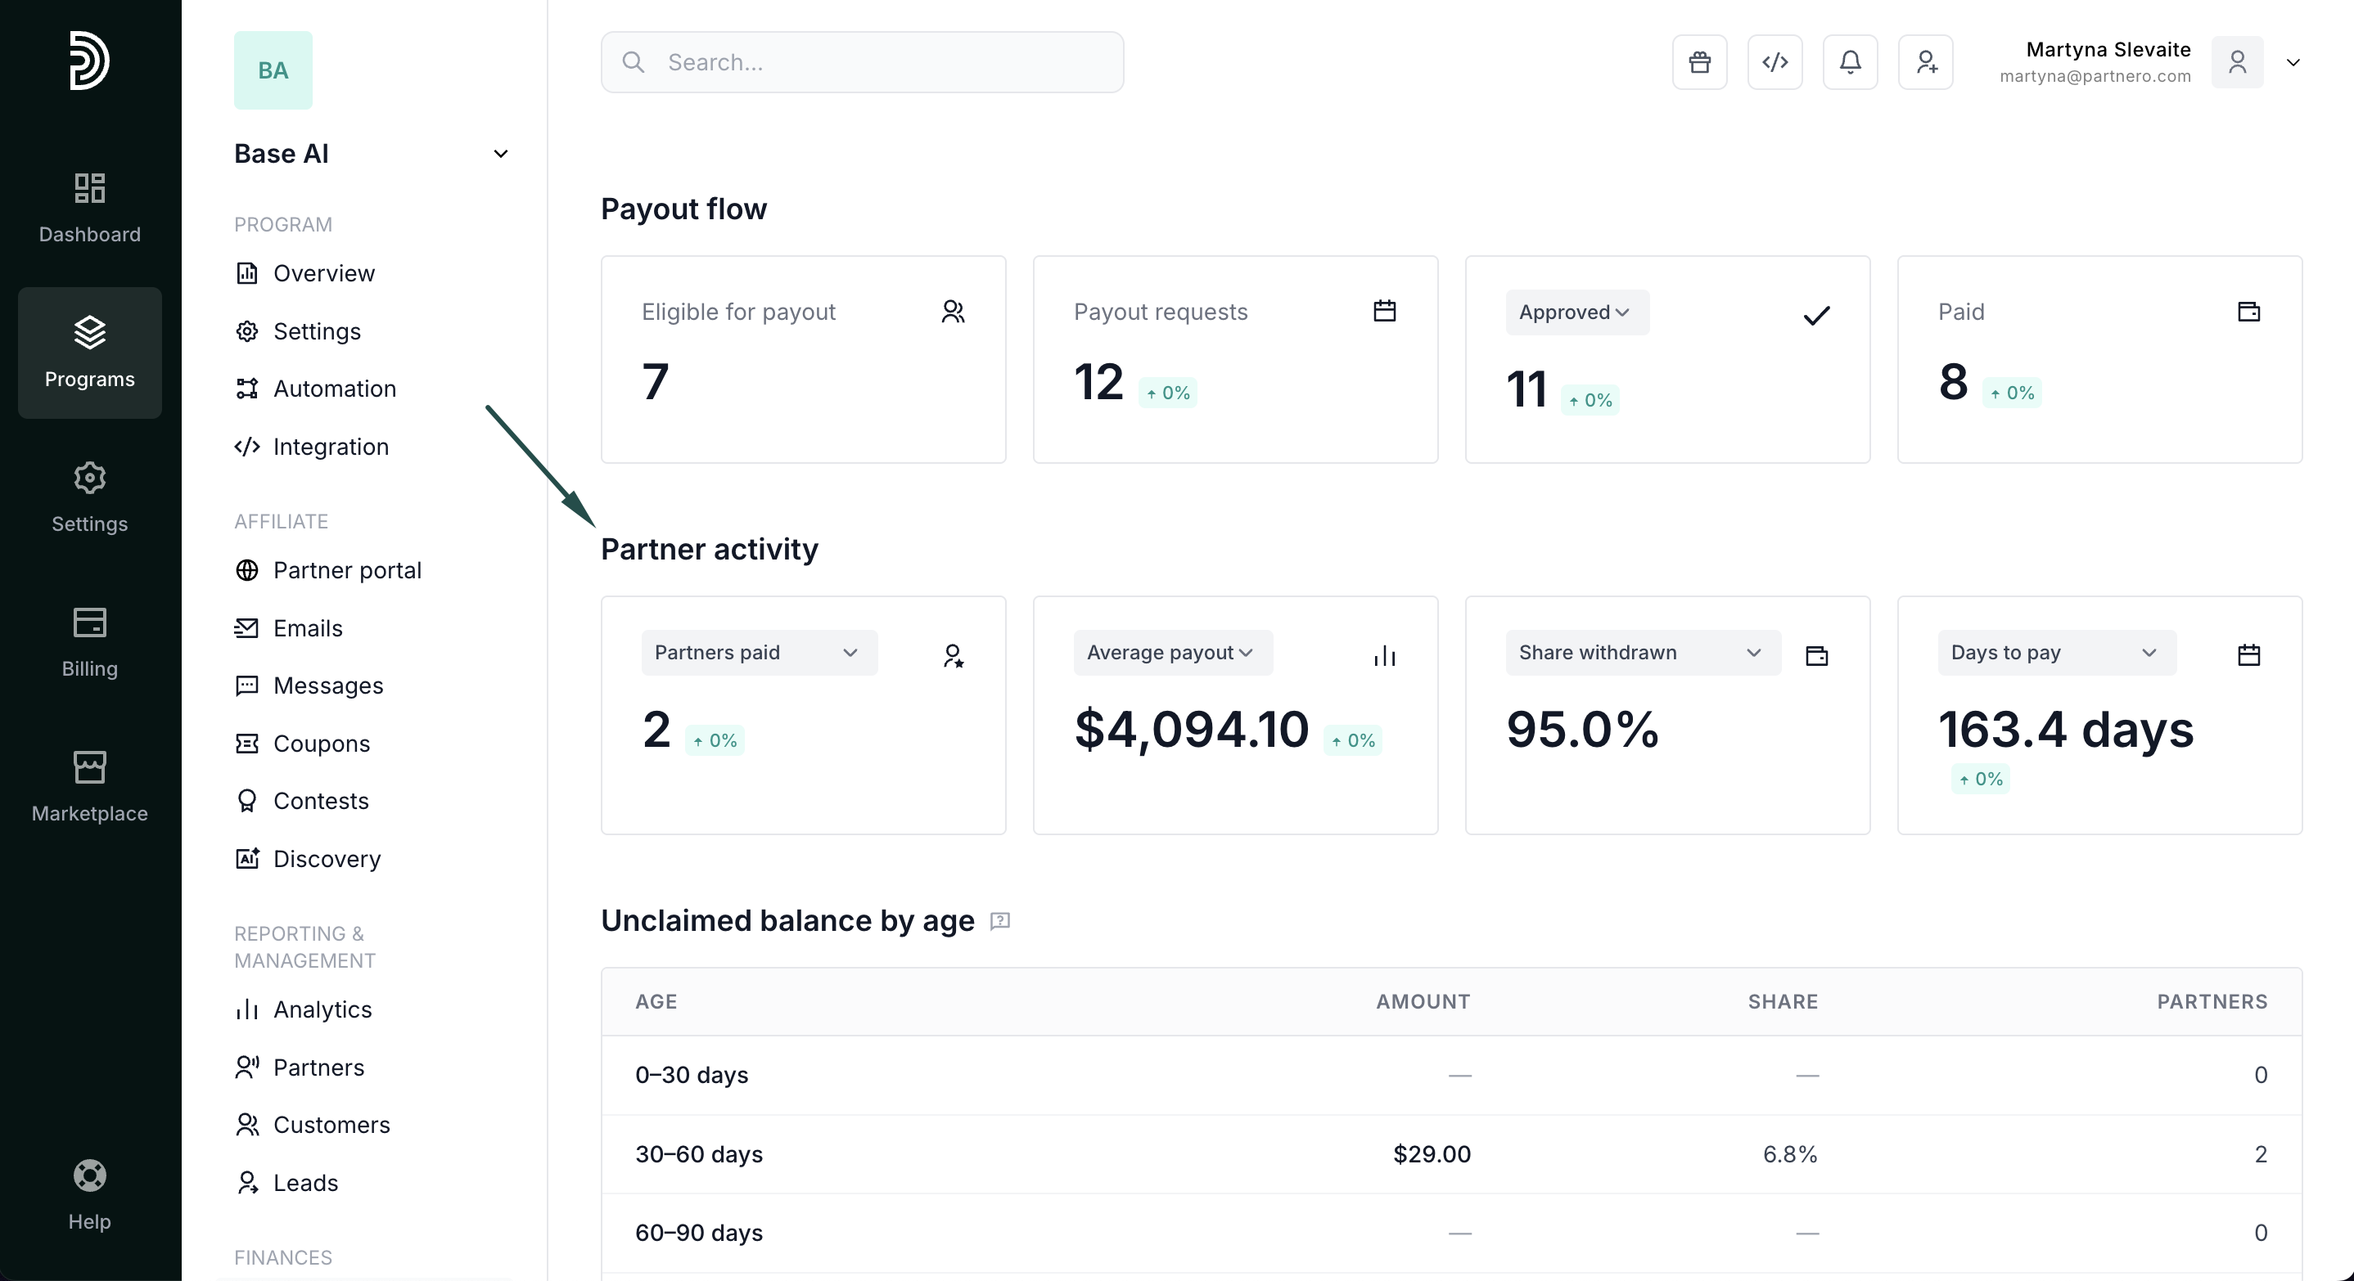Image resolution: width=2354 pixels, height=1281 pixels.
Task: Open Marketplace in the left rail
Action: click(x=89, y=786)
